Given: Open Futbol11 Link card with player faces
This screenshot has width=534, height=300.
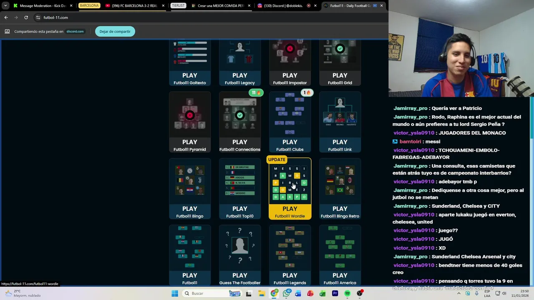Looking at the screenshot, I should click(x=340, y=114).
